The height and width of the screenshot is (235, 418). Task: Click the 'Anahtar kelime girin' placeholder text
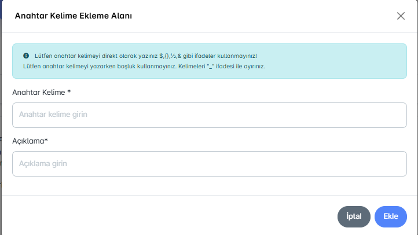tap(57, 115)
